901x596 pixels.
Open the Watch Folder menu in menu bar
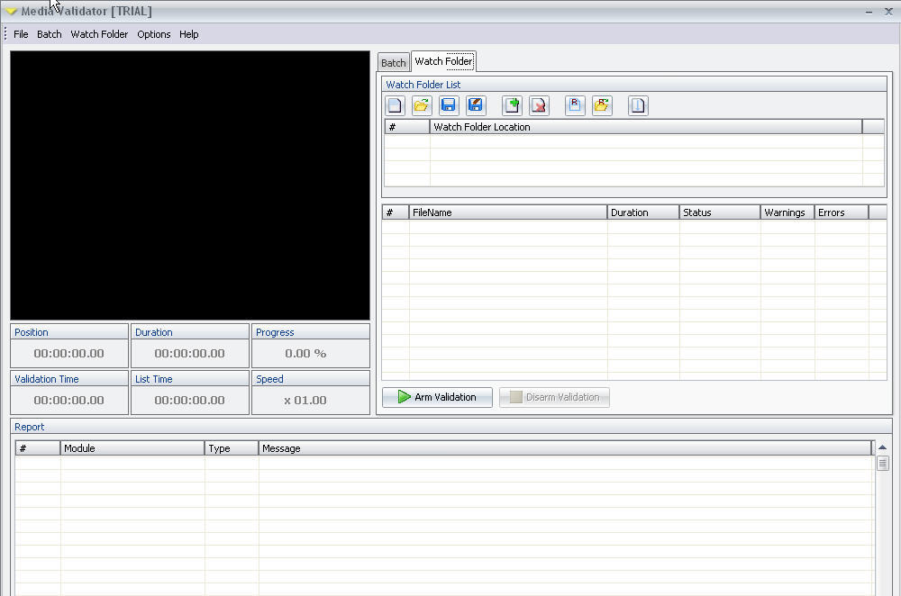point(99,34)
